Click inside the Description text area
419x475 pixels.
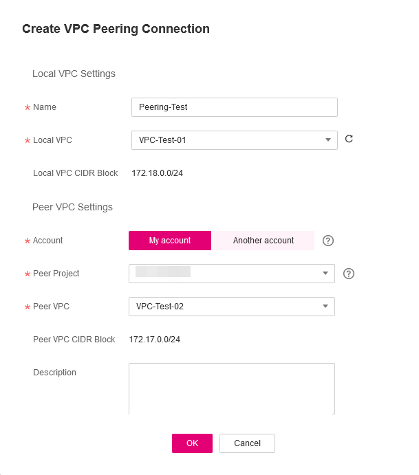(231, 388)
